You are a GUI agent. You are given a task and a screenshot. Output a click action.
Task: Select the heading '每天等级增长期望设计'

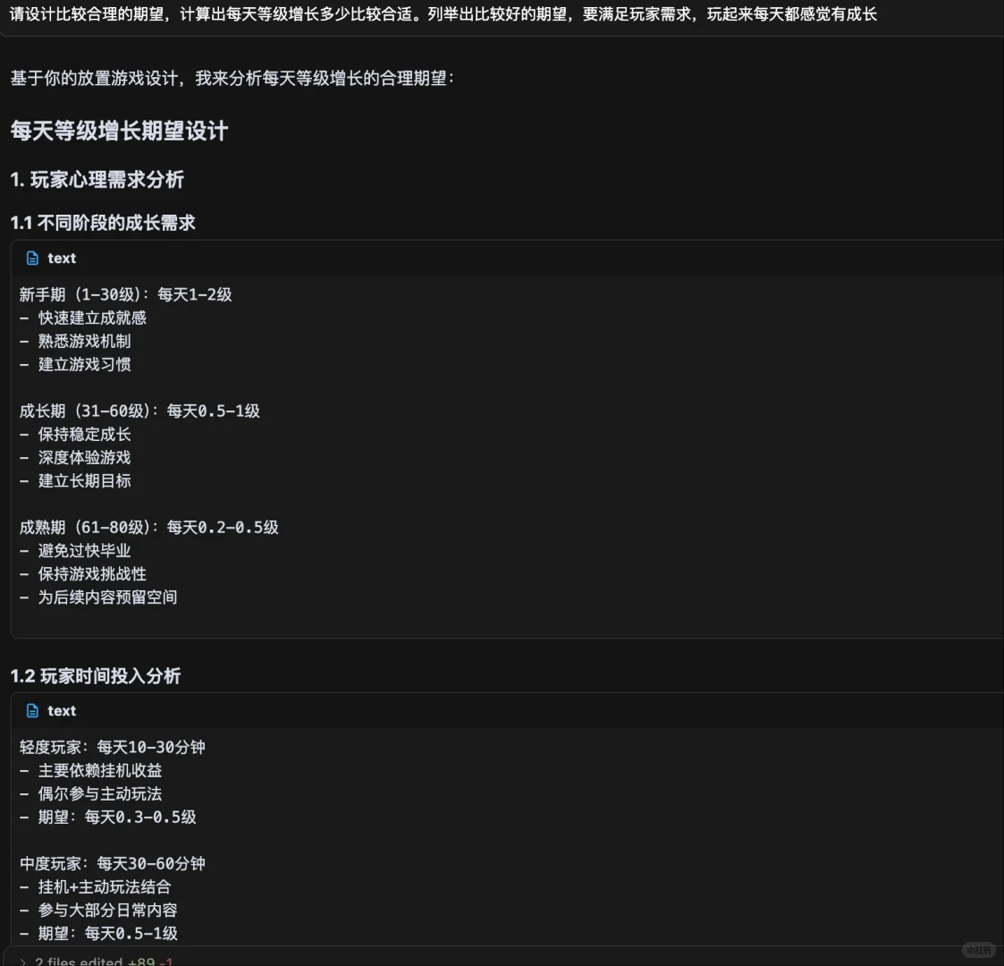(119, 131)
